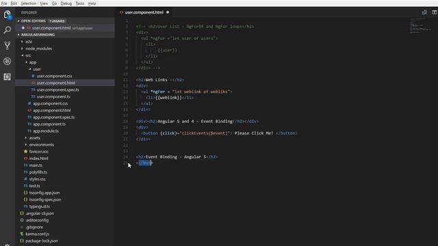Open user.component.css file

(x=54, y=76)
